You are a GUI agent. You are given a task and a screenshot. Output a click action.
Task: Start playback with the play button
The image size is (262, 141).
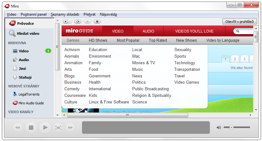pos(45,128)
